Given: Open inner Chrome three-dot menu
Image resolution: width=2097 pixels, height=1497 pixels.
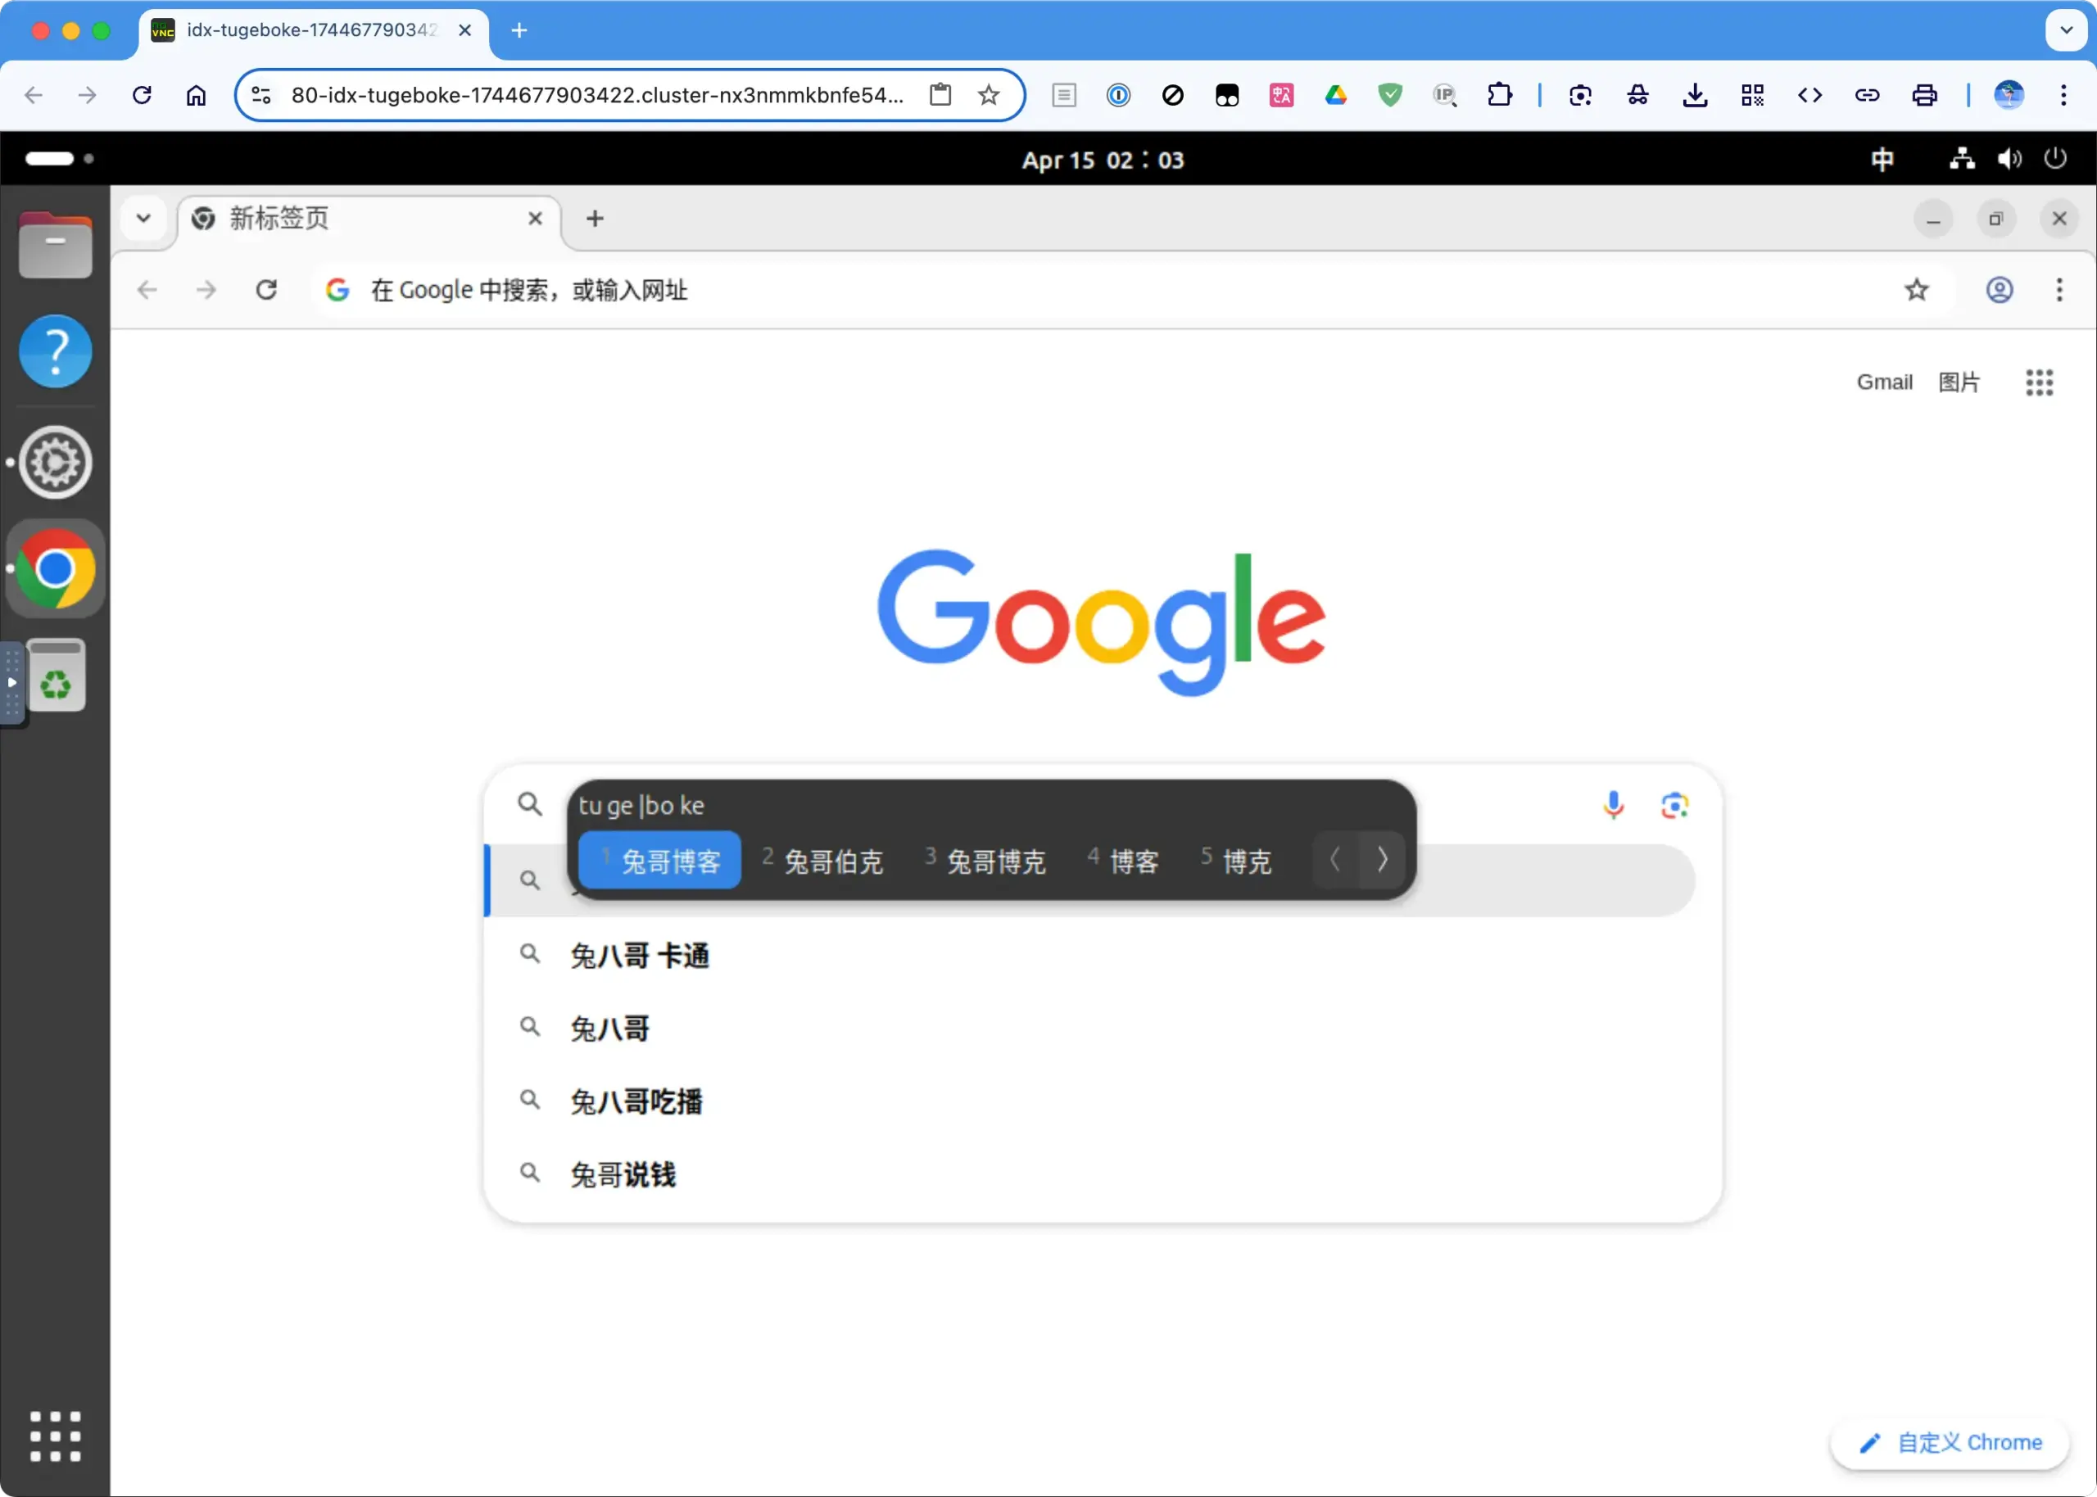Looking at the screenshot, I should click(x=2059, y=289).
